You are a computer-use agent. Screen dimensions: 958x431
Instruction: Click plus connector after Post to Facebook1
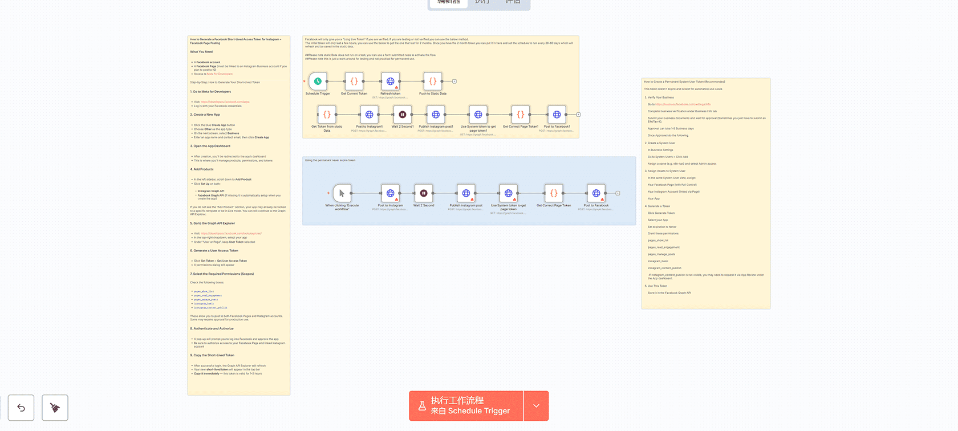[578, 115]
